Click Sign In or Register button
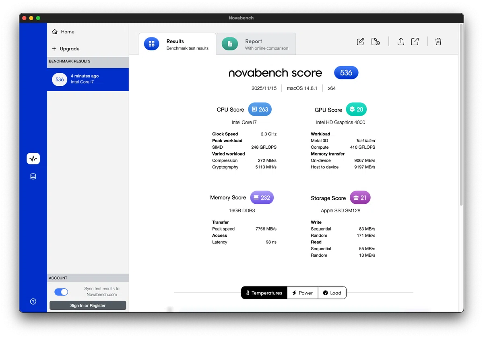Viewport: 483px width, 338px height. (x=88, y=305)
